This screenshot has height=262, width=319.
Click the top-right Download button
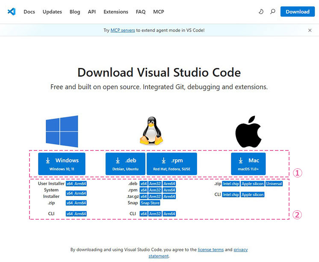tap(298, 12)
